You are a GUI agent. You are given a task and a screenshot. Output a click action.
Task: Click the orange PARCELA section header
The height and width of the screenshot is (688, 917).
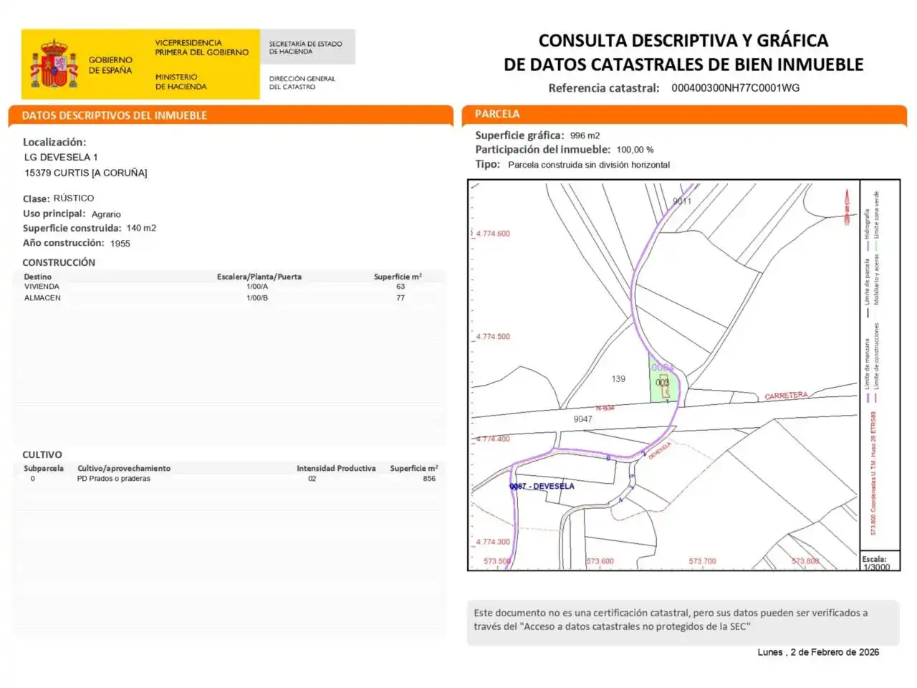[497, 114]
